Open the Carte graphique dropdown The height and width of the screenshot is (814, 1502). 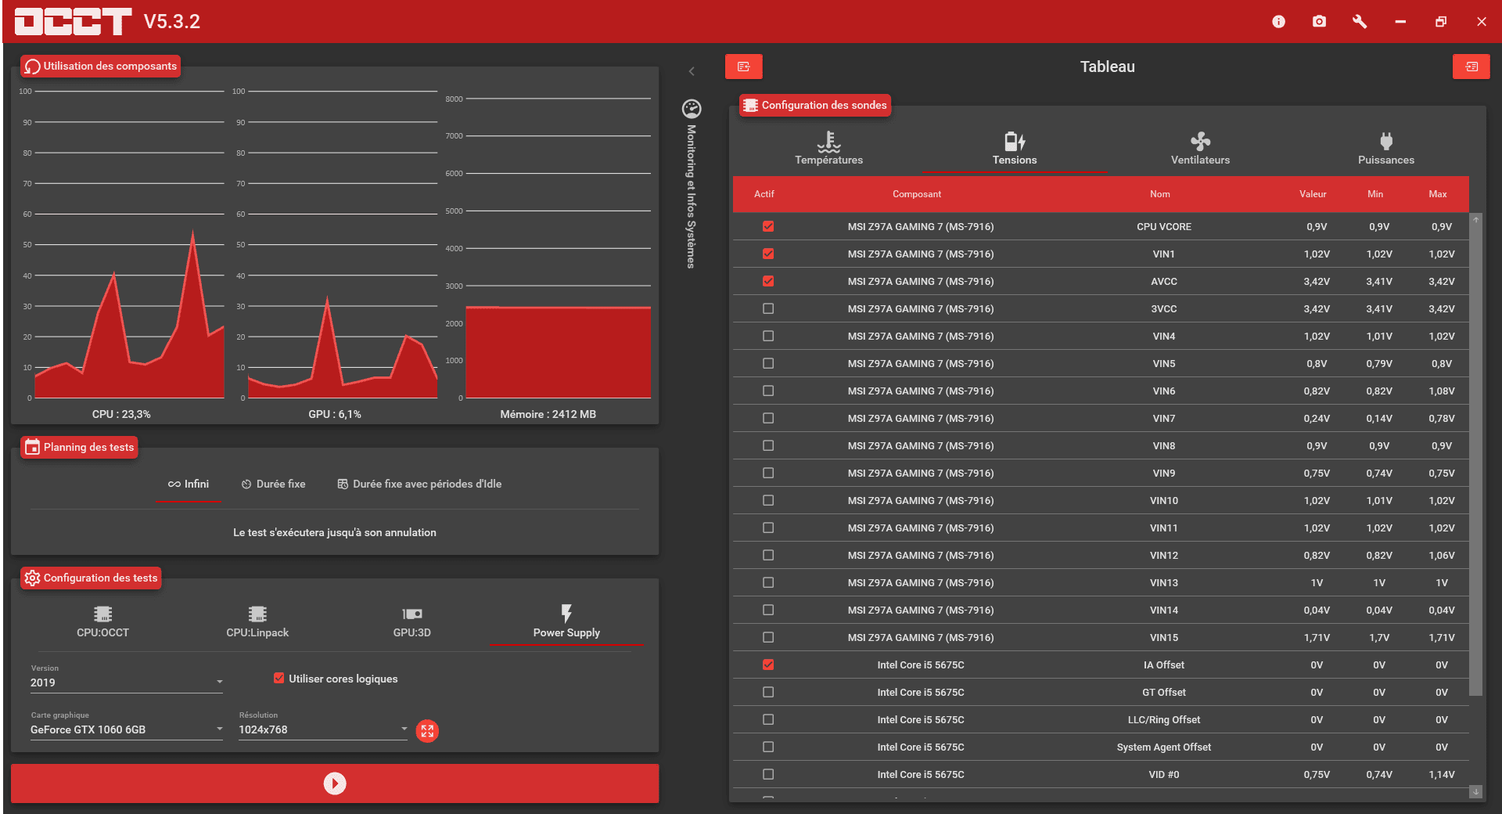pos(127,729)
